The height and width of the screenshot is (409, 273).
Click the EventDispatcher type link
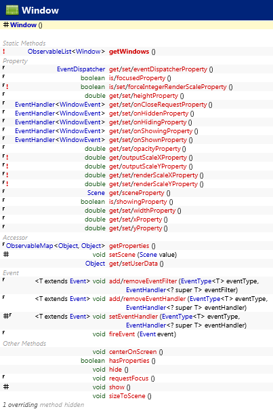[x=81, y=69]
